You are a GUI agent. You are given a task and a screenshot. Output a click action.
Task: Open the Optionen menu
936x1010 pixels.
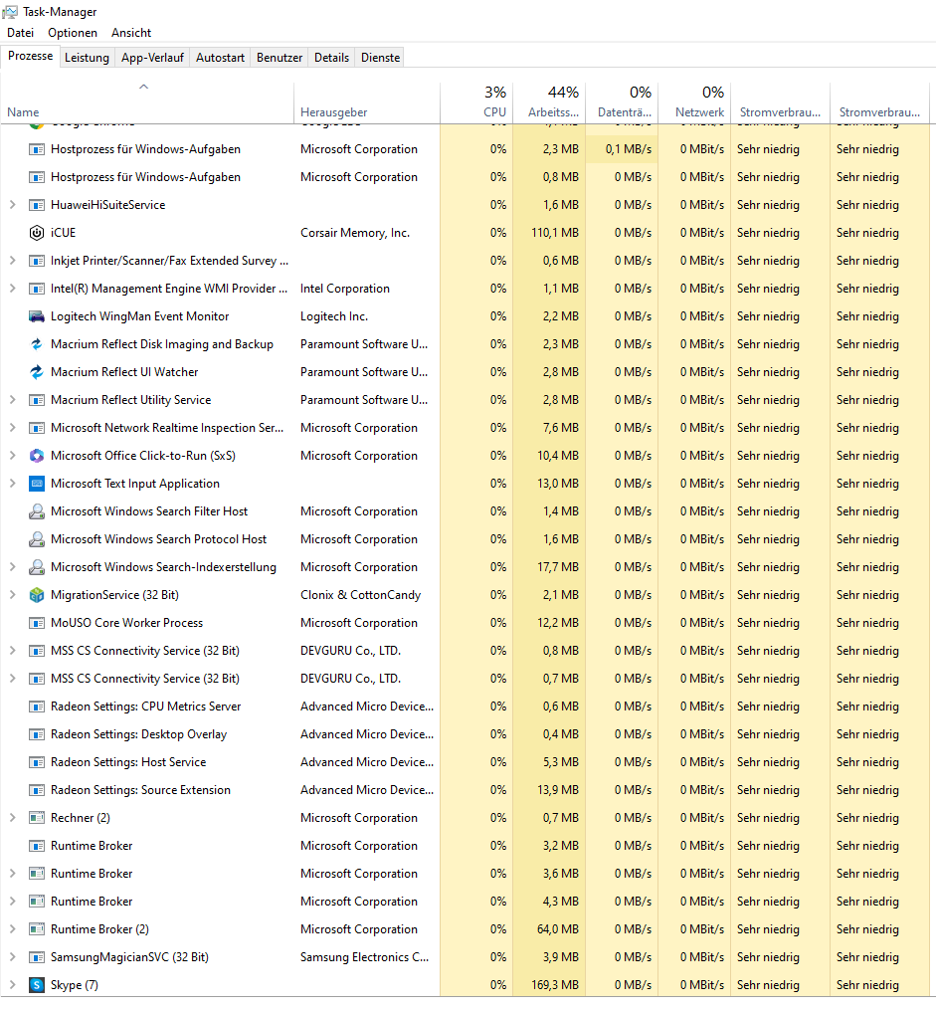pos(73,33)
